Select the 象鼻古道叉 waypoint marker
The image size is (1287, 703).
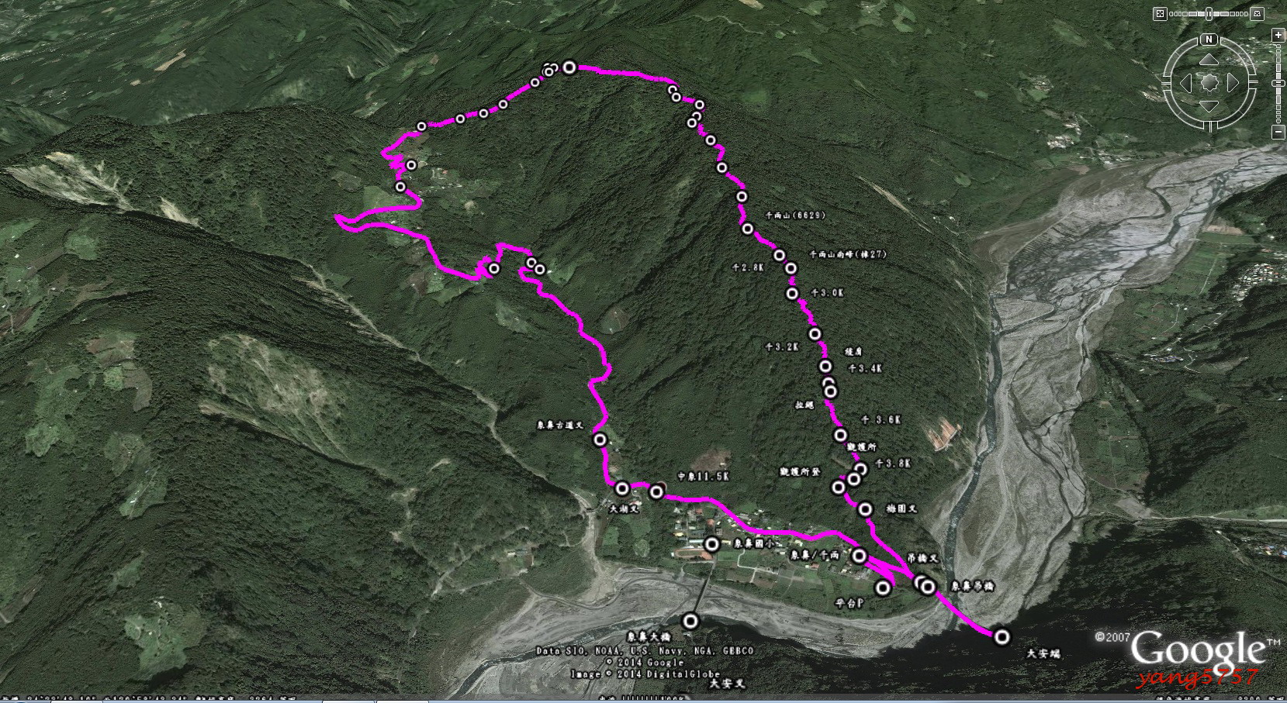point(600,439)
